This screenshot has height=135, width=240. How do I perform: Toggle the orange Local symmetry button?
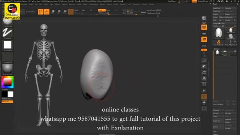coord(204,39)
